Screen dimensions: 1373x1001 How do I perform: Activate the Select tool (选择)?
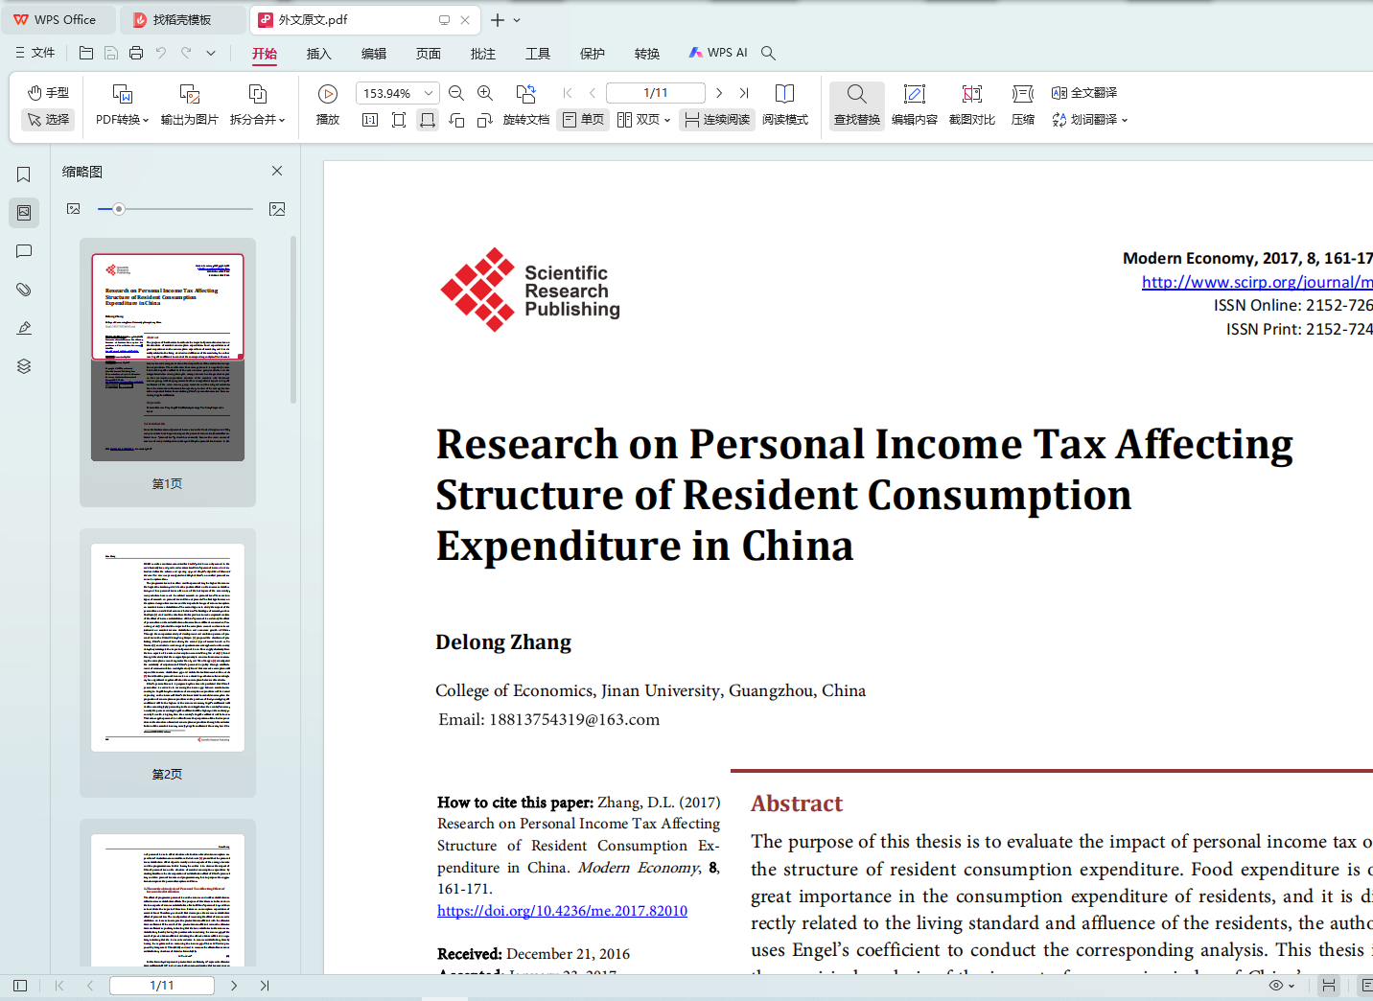coord(48,120)
